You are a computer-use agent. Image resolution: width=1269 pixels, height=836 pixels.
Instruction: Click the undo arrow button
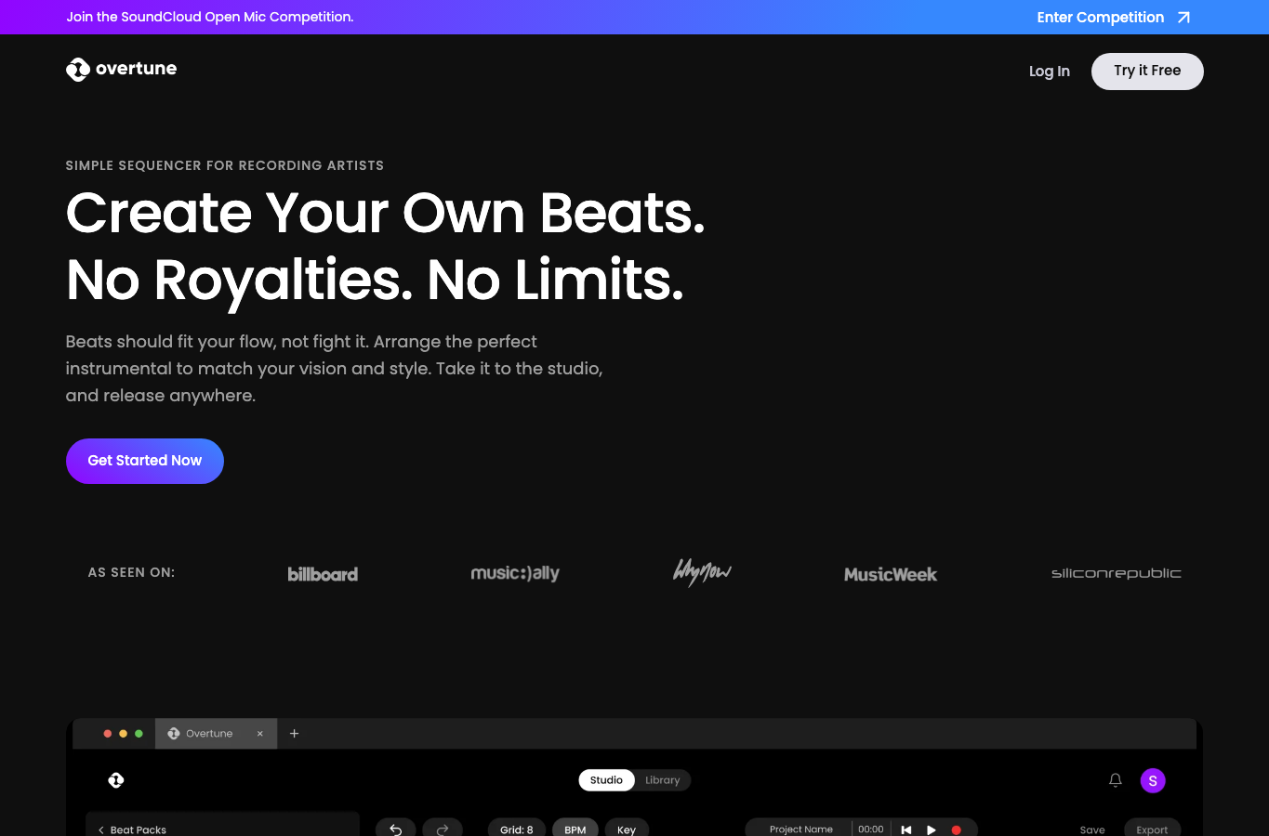click(395, 829)
